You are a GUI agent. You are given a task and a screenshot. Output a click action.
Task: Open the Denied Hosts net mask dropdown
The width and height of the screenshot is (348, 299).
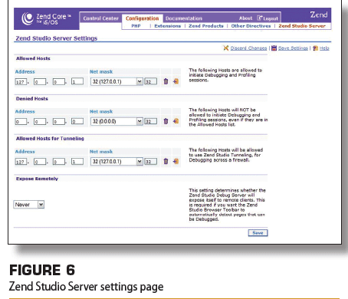point(140,121)
